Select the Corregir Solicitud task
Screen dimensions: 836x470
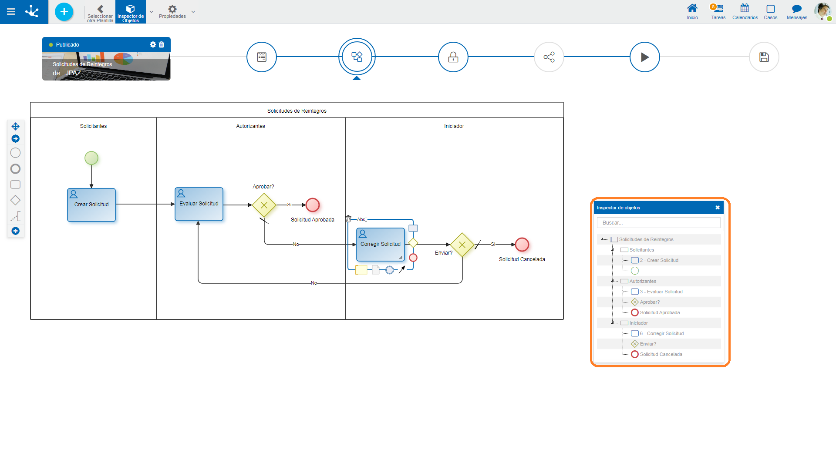tap(381, 245)
